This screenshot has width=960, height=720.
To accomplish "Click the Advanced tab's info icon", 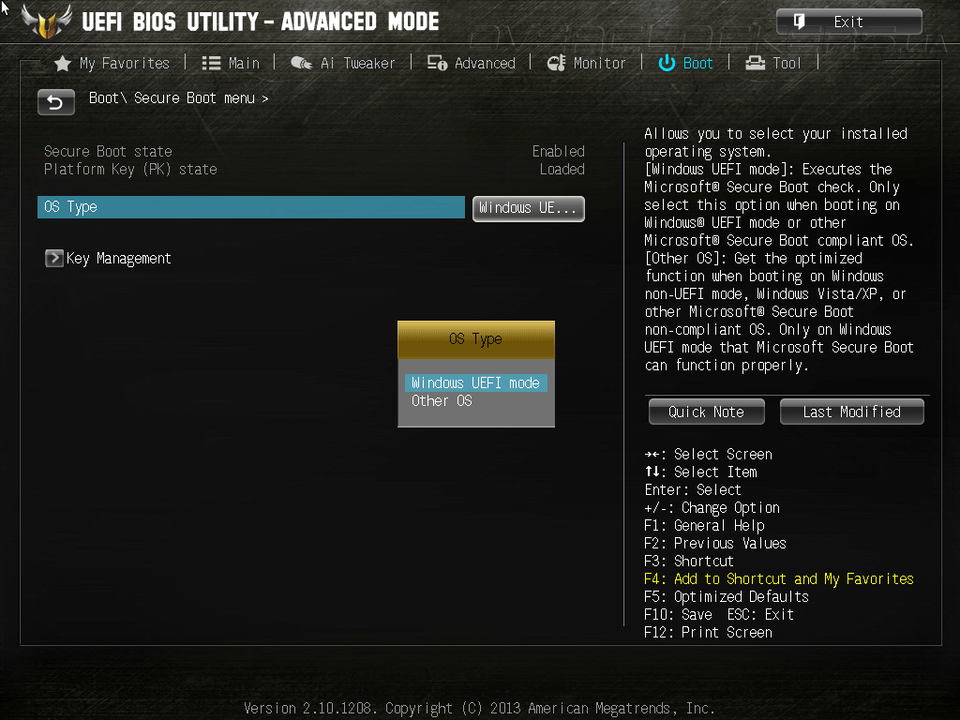I will tap(437, 63).
